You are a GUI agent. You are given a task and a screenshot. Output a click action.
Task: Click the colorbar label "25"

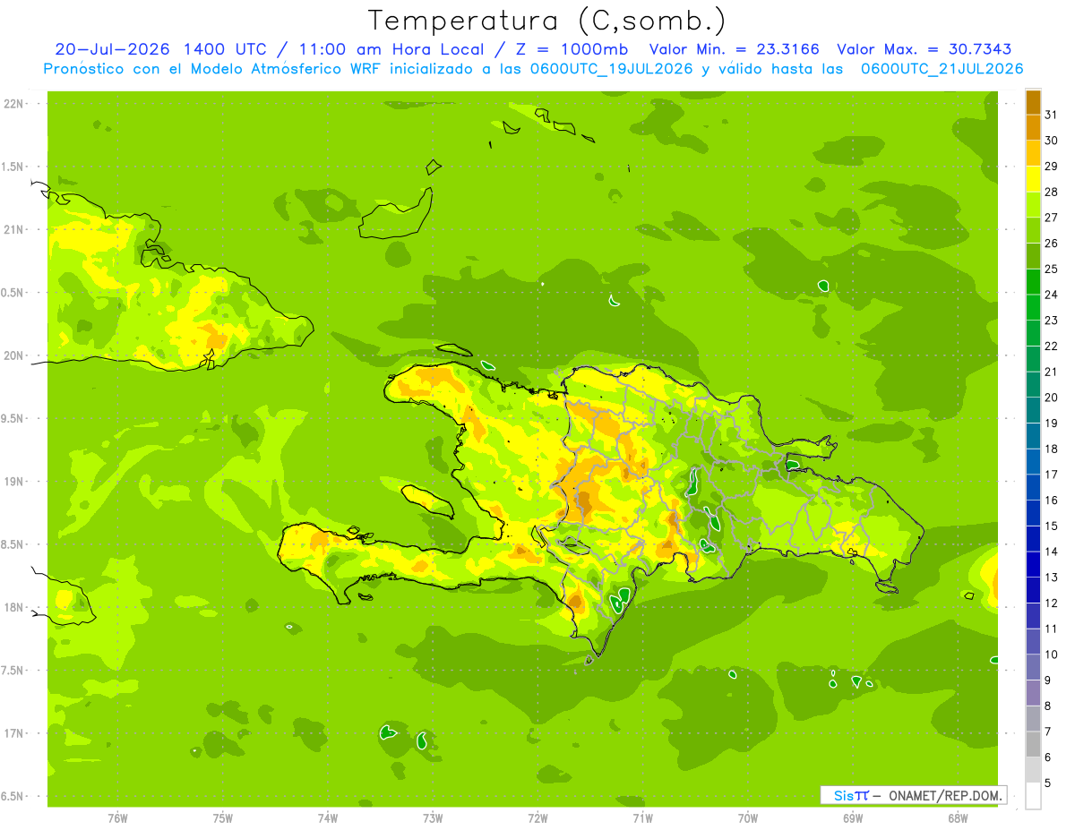1051,269
